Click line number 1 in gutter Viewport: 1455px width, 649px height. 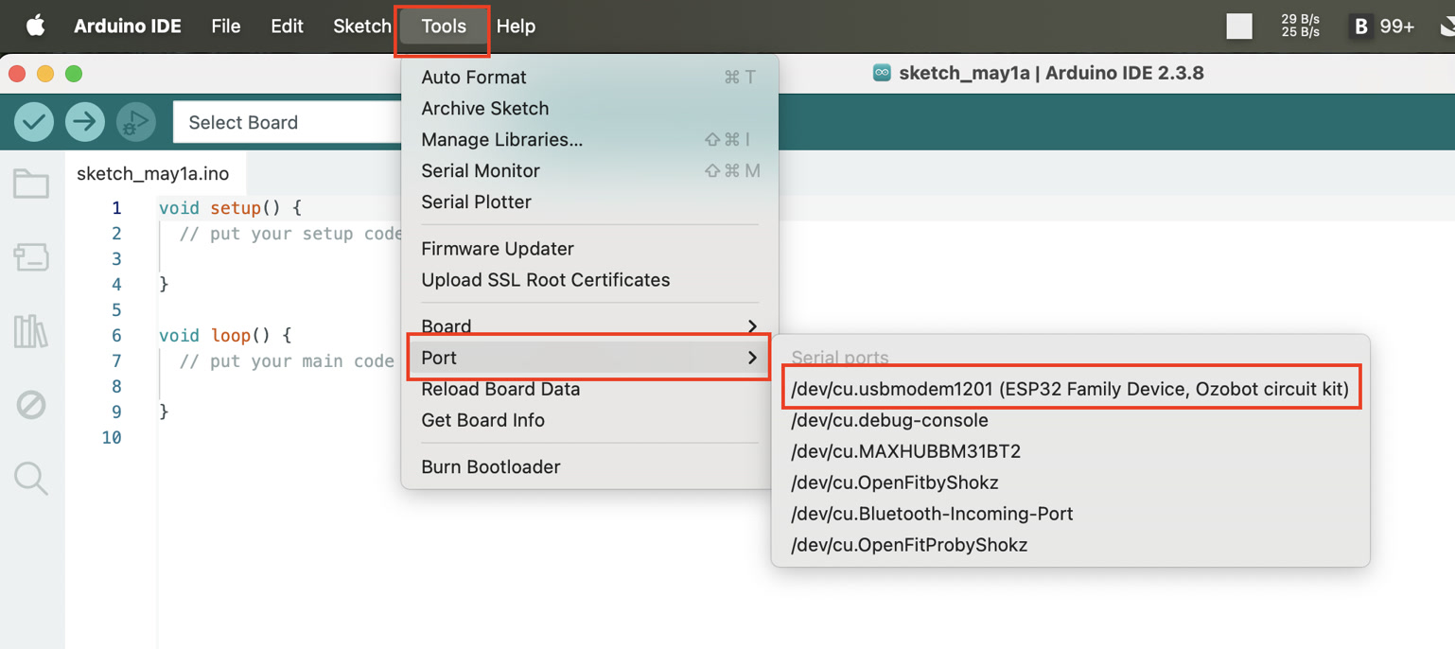coord(116,208)
